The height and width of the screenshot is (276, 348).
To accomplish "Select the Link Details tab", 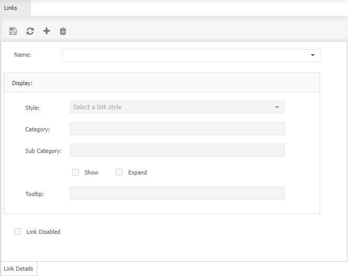I will tap(18, 269).
